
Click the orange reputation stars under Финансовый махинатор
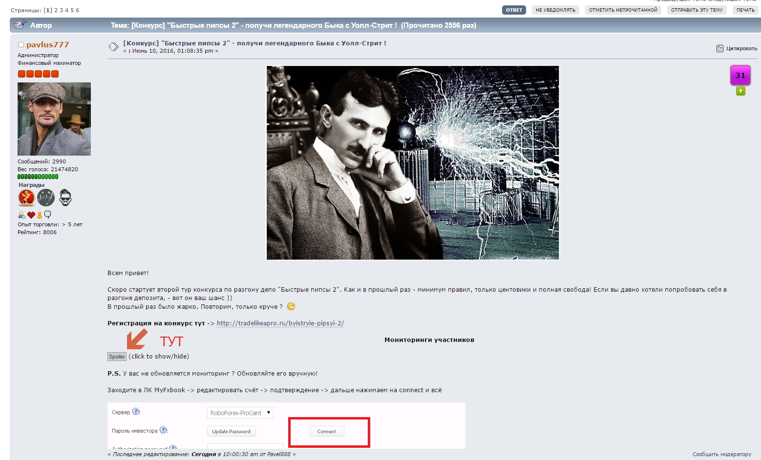[x=38, y=74]
